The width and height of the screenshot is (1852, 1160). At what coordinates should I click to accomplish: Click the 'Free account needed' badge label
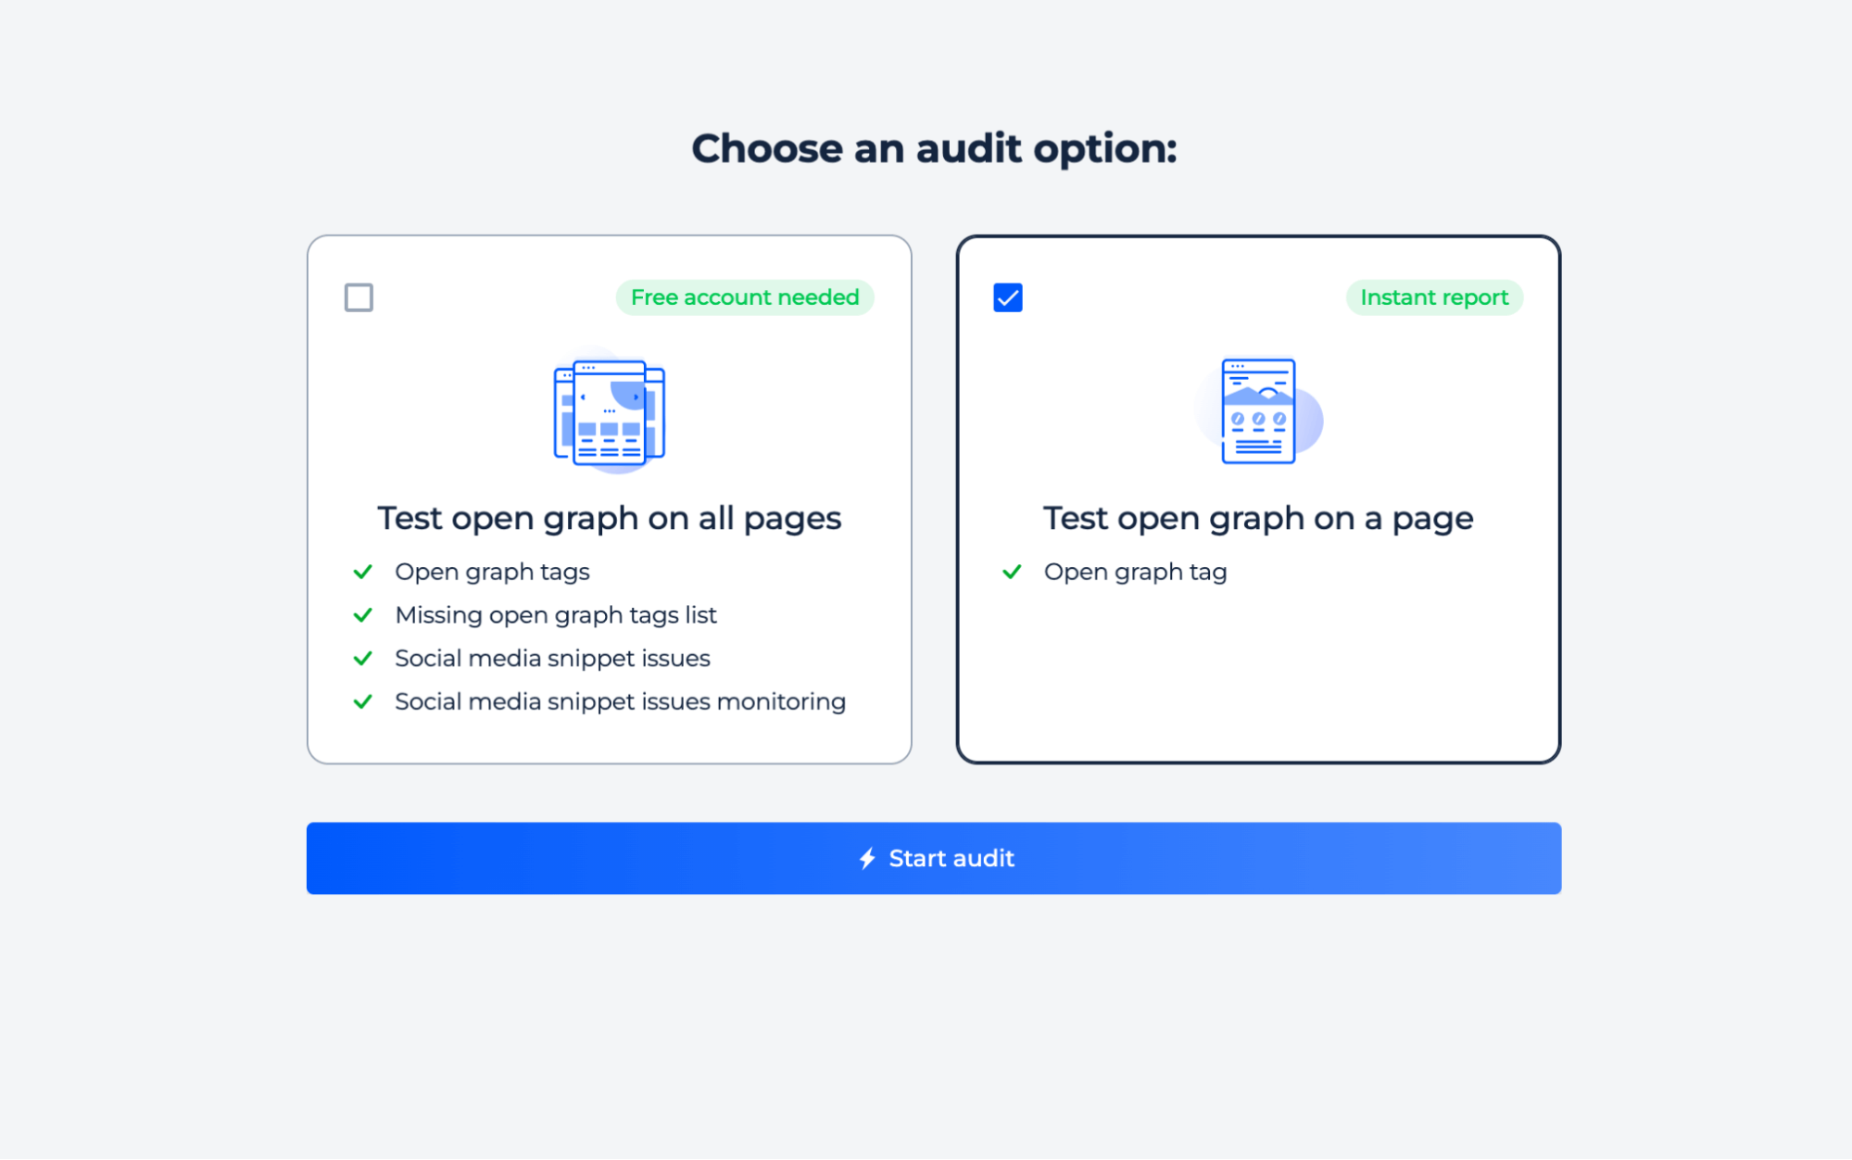click(744, 296)
